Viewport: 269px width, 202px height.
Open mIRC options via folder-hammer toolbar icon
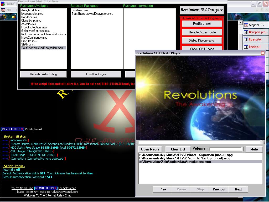pos(14,17)
